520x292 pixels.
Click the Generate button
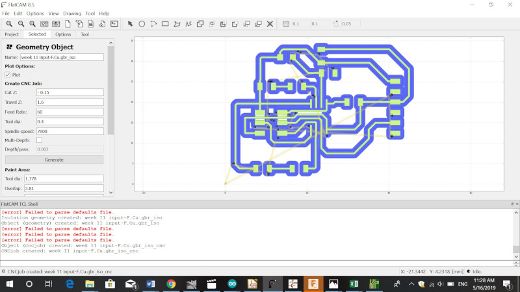coord(54,160)
